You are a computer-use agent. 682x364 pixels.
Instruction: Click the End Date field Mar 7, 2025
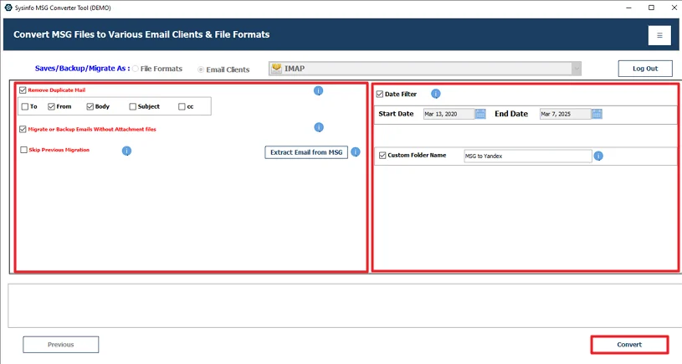tap(566, 114)
